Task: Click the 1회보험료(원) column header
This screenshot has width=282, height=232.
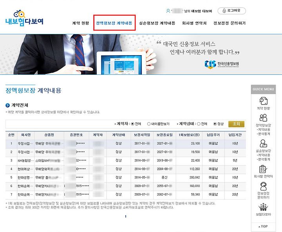Action: click(x=189, y=135)
